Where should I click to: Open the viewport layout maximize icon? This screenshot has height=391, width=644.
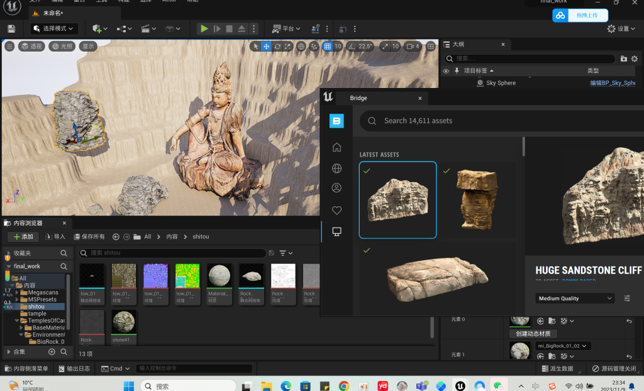click(430, 47)
